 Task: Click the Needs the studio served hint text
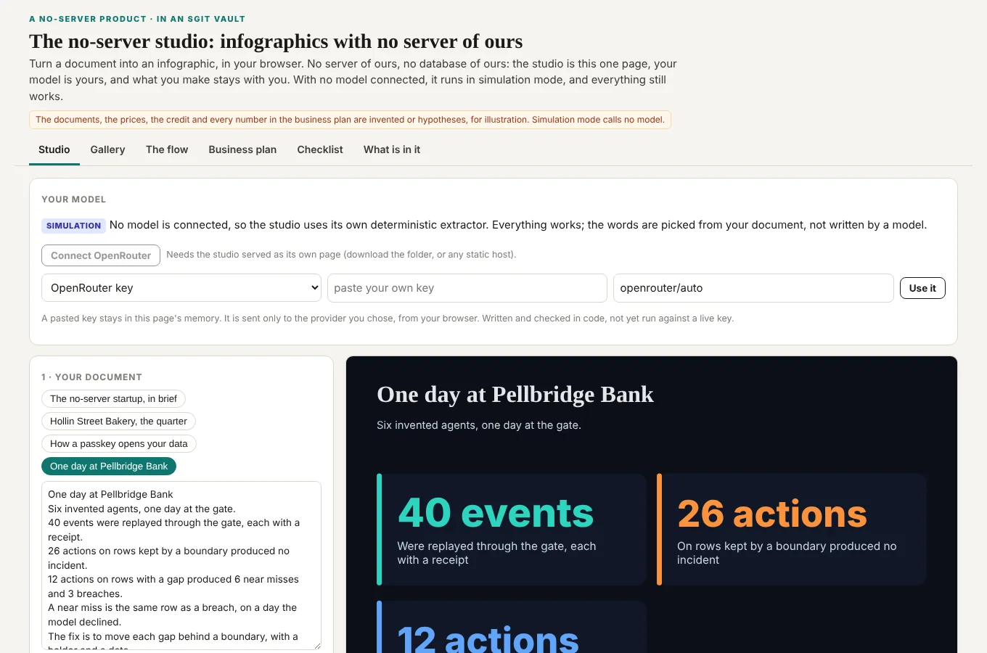341,255
